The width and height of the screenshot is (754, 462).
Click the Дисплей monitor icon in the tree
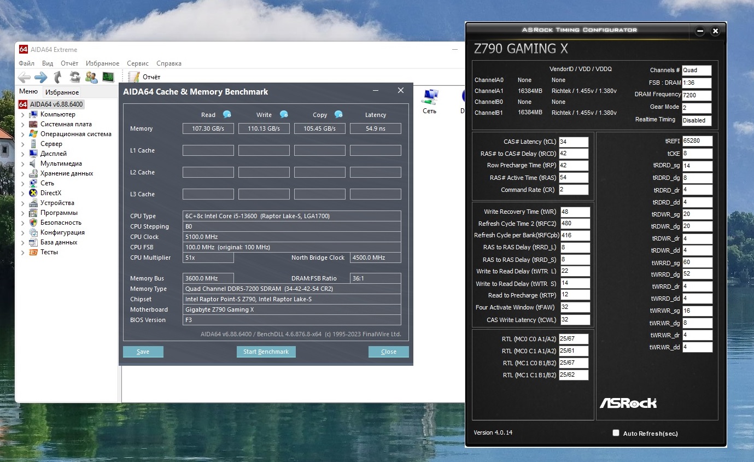coord(33,154)
